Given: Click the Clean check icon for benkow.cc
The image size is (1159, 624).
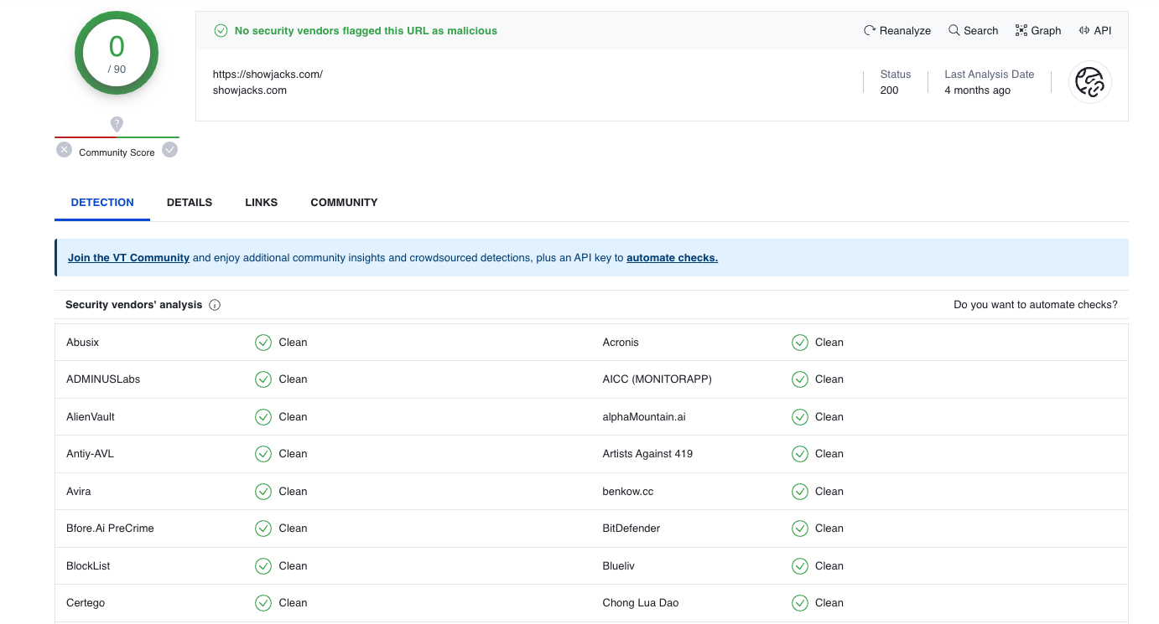Looking at the screenshot, I should tap(800, 491).
